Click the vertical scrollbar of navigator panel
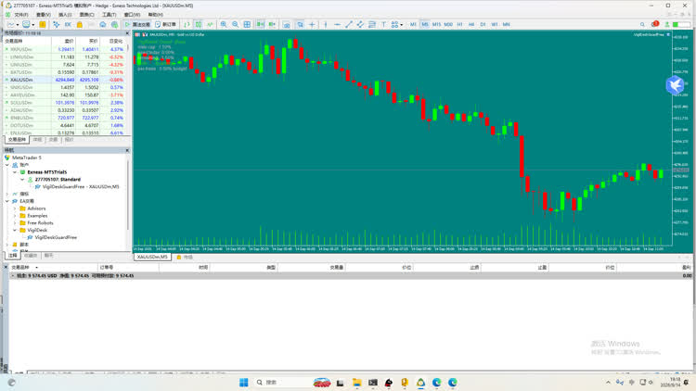The height and width of the screenshot is (391, 696). (x=128, y=195)
